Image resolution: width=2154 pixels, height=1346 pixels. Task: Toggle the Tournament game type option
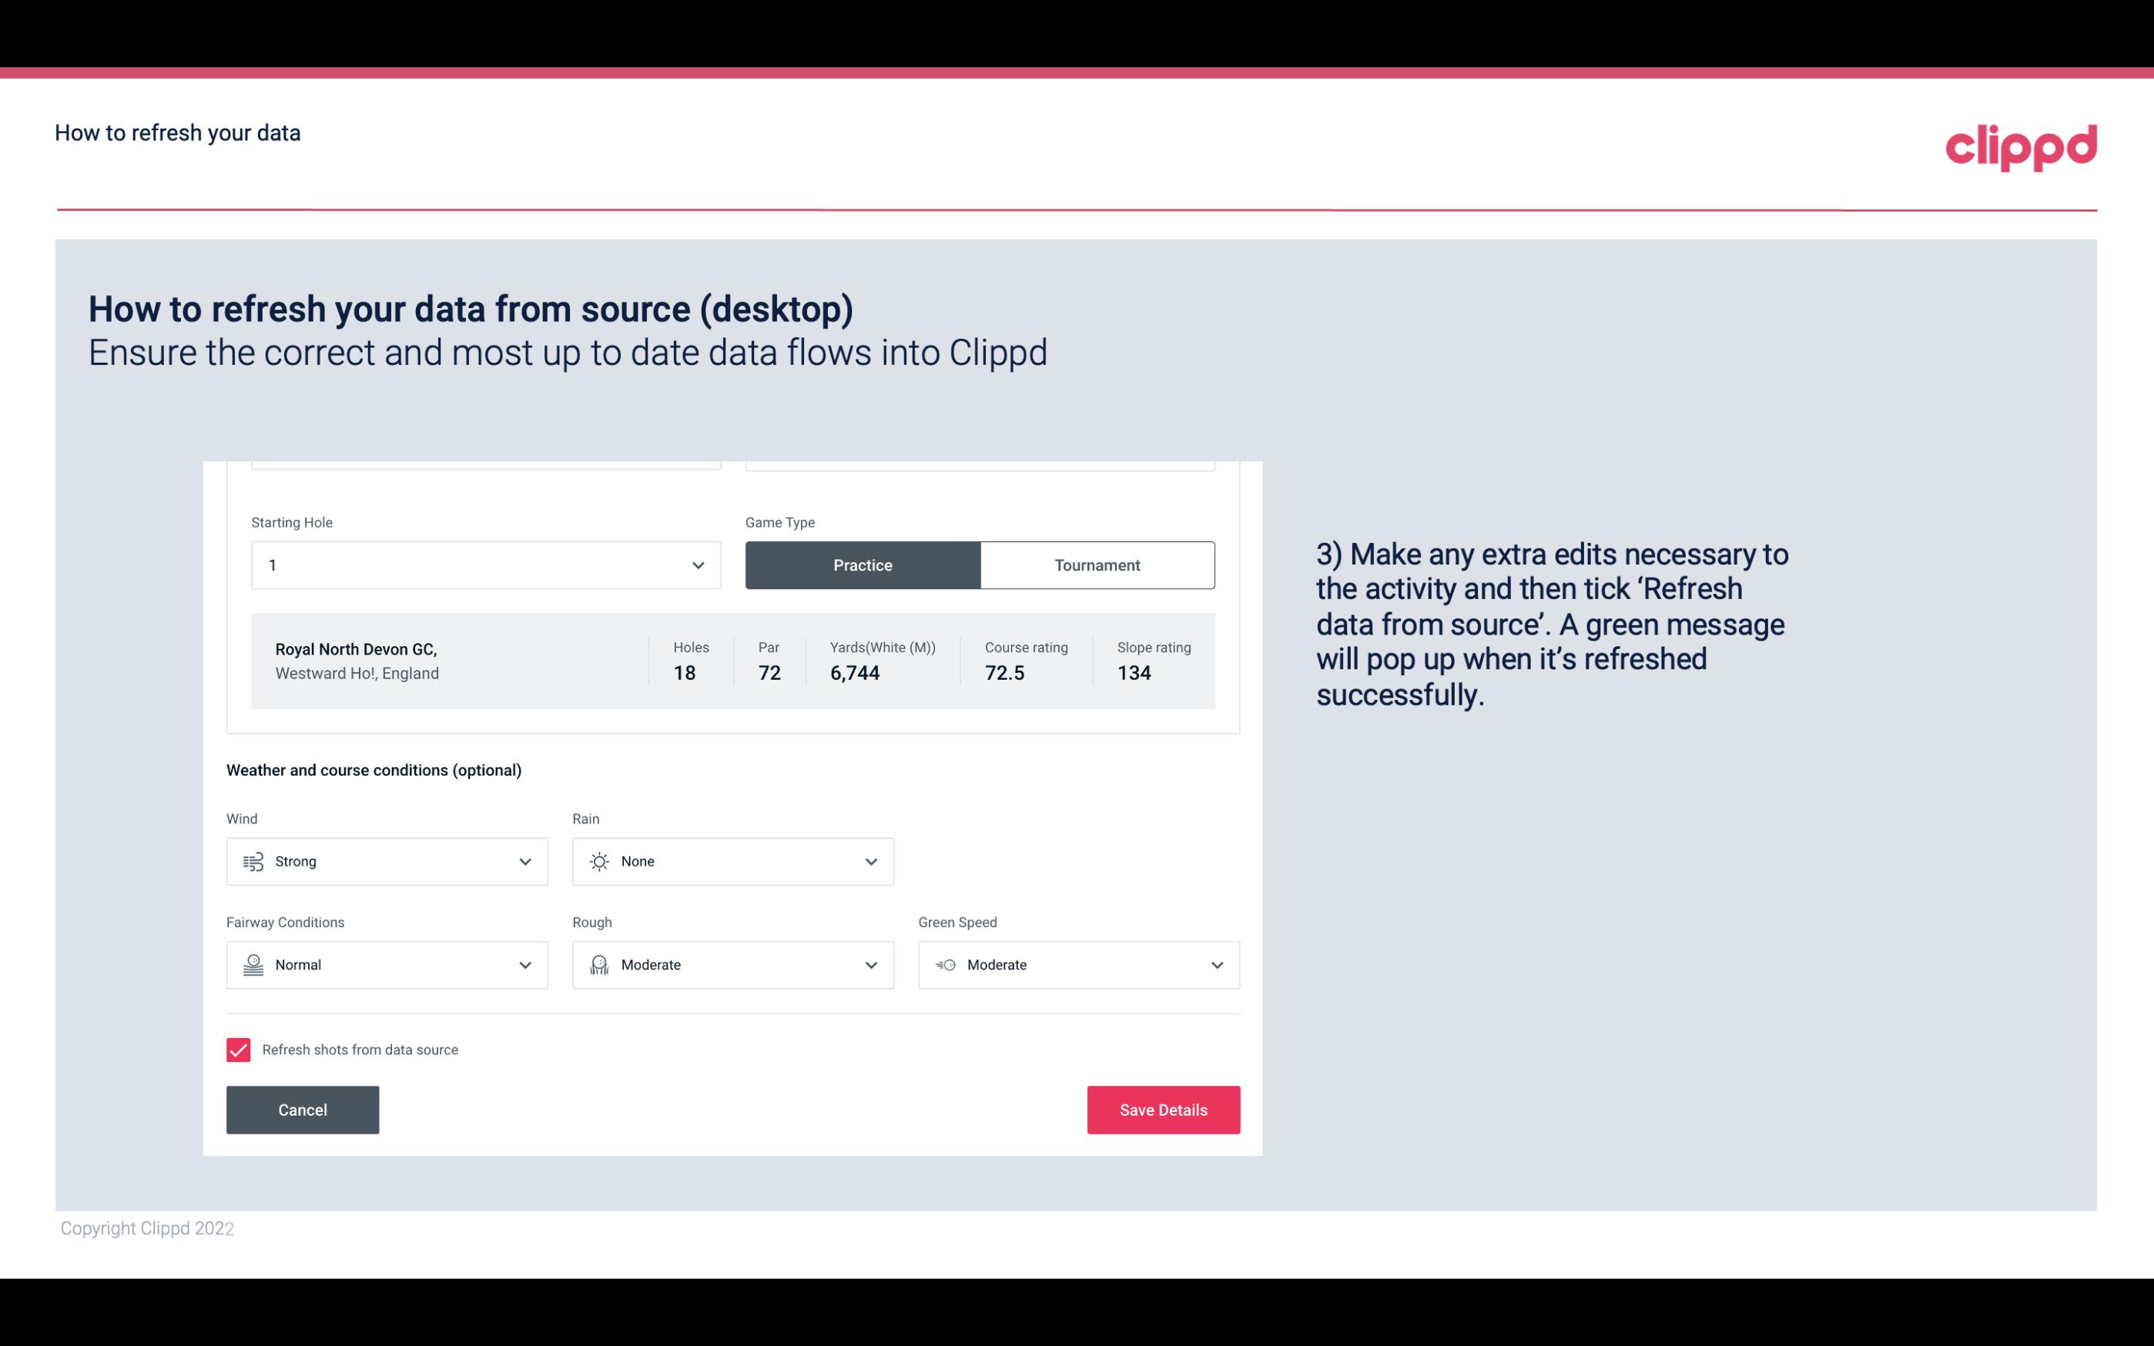[x=1097, y=564]
